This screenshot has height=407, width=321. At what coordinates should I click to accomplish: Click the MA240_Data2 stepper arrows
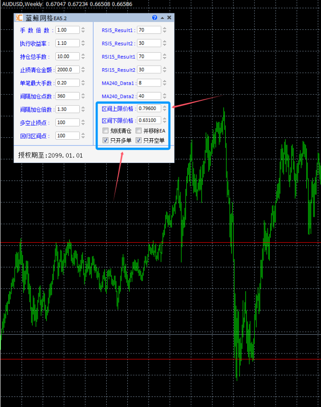coord(165,96)
